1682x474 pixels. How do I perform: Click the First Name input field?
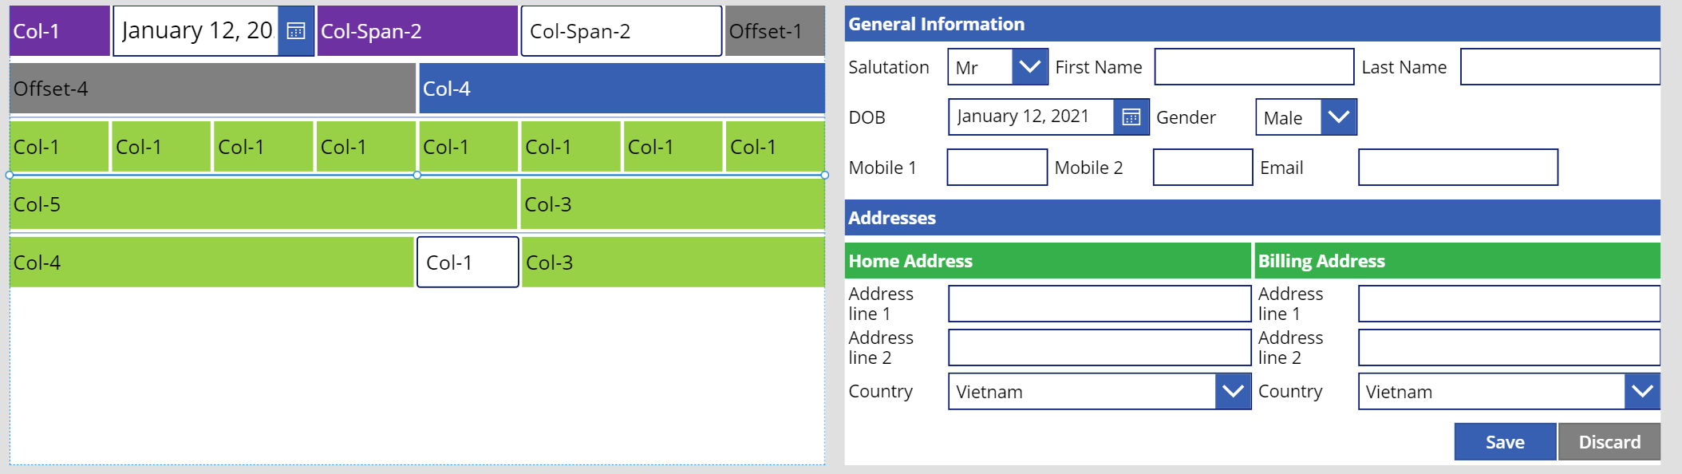[1254, 67]
